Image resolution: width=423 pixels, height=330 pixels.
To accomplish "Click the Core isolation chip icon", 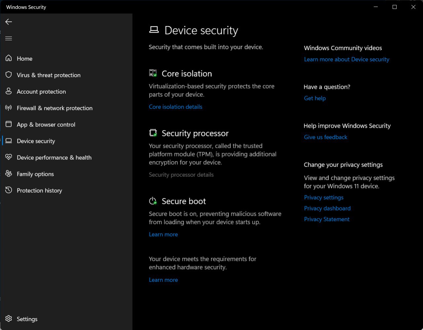I will click(153, 73).
